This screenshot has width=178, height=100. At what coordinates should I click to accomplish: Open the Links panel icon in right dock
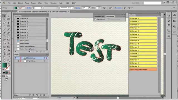(169, 36)
